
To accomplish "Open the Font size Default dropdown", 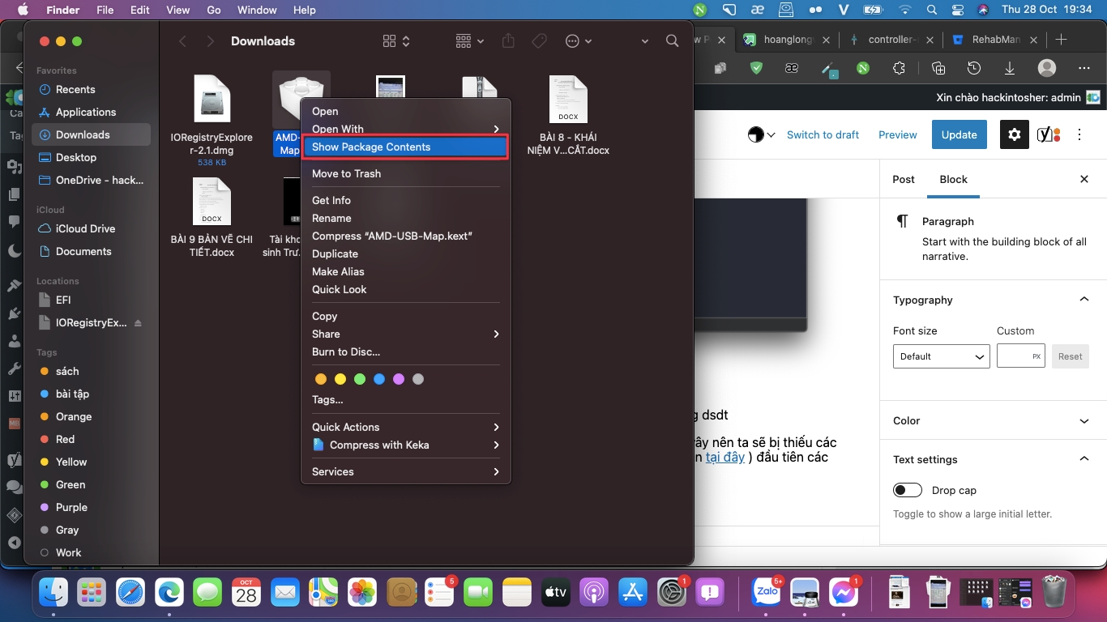I will (x=941, y=356).
